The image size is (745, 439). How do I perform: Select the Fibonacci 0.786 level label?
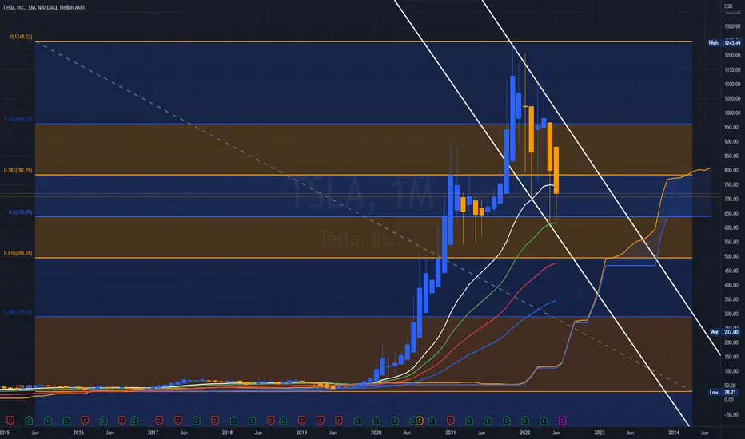pyautogui.click(x=18, y=312)
